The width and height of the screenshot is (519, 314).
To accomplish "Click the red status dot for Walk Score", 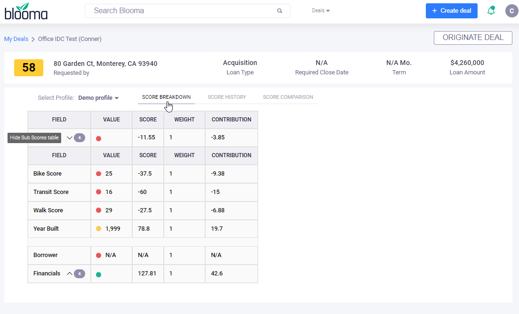I will click(x=98, y=210).
